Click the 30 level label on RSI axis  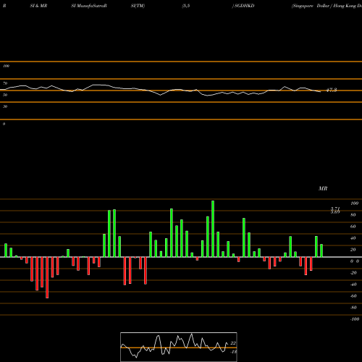point(5,106)
